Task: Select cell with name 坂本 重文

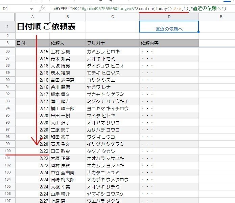Action: click(68, 94)
